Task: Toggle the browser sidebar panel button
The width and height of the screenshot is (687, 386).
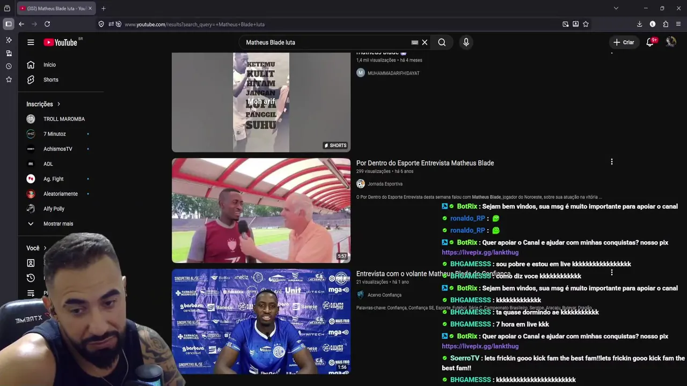Action: click(9, 24)
